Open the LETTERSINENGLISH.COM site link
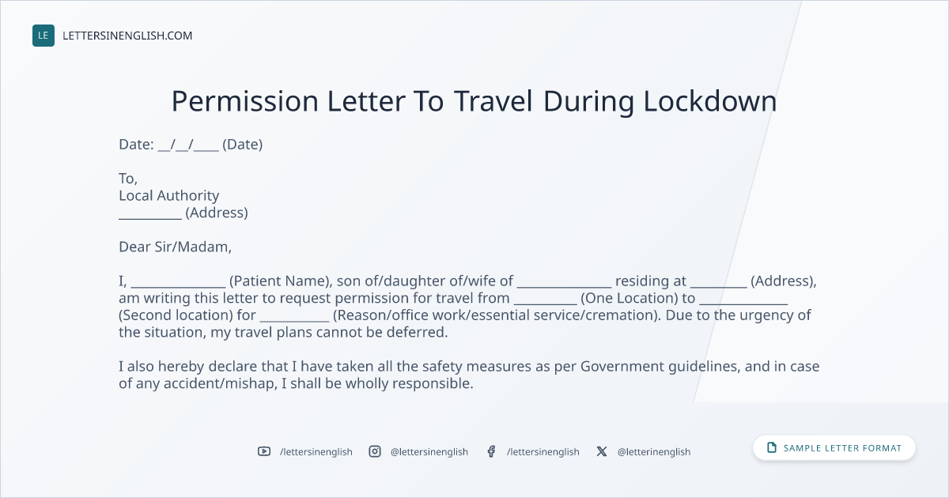Screen dimensions: 949x498 [x=127, y=36]
